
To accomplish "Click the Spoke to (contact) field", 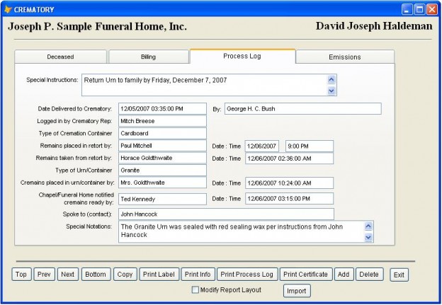I will tap(226, 214).
